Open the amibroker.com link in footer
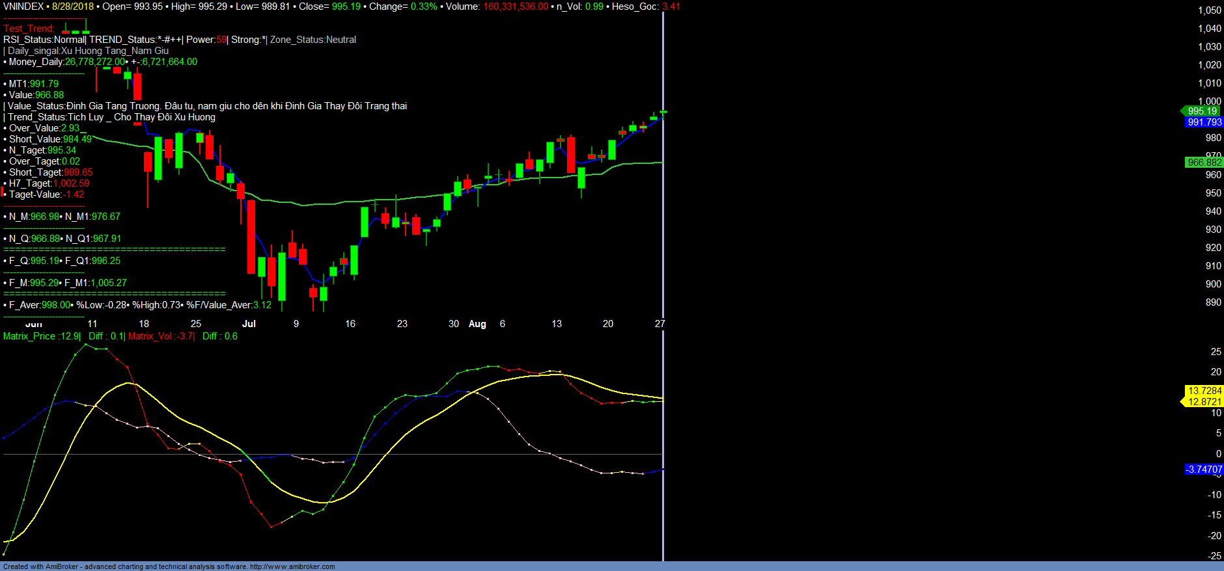This screenshot has height=571, width=1224. click(292, 566)
